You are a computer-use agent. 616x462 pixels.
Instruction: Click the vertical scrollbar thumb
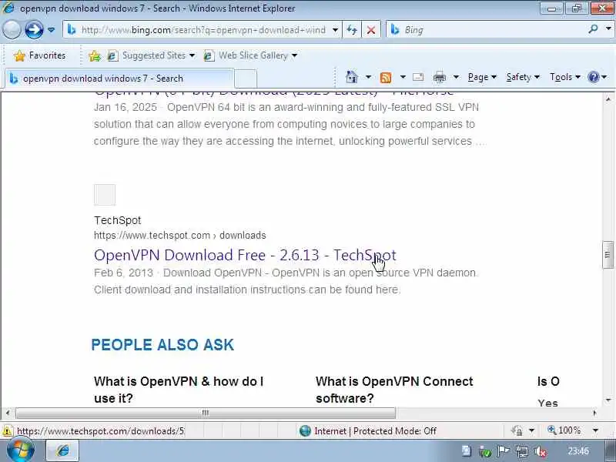tap(608, 255)
